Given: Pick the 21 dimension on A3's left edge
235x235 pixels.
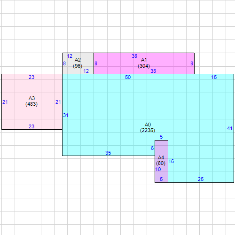Looking at the screenshot, I should 5,102.
